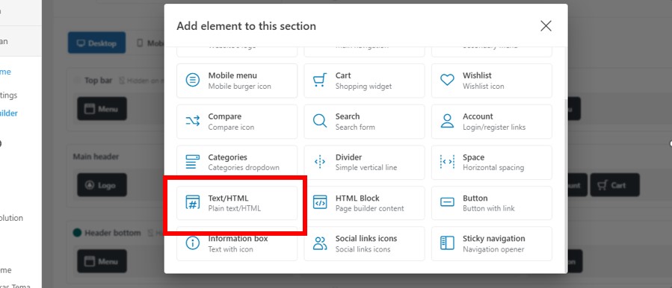This screenshot has width=672, height=288.
Task: Choose the Categories dropdown icon
Action: [192, 162]
